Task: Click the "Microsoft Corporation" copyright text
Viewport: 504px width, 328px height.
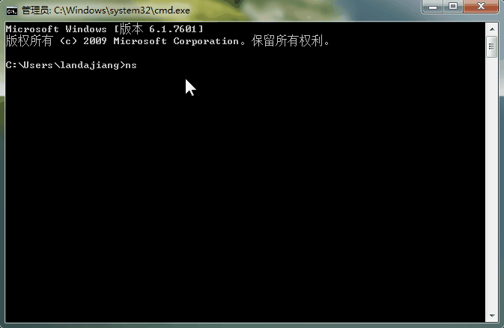Action: pos(176,41)
